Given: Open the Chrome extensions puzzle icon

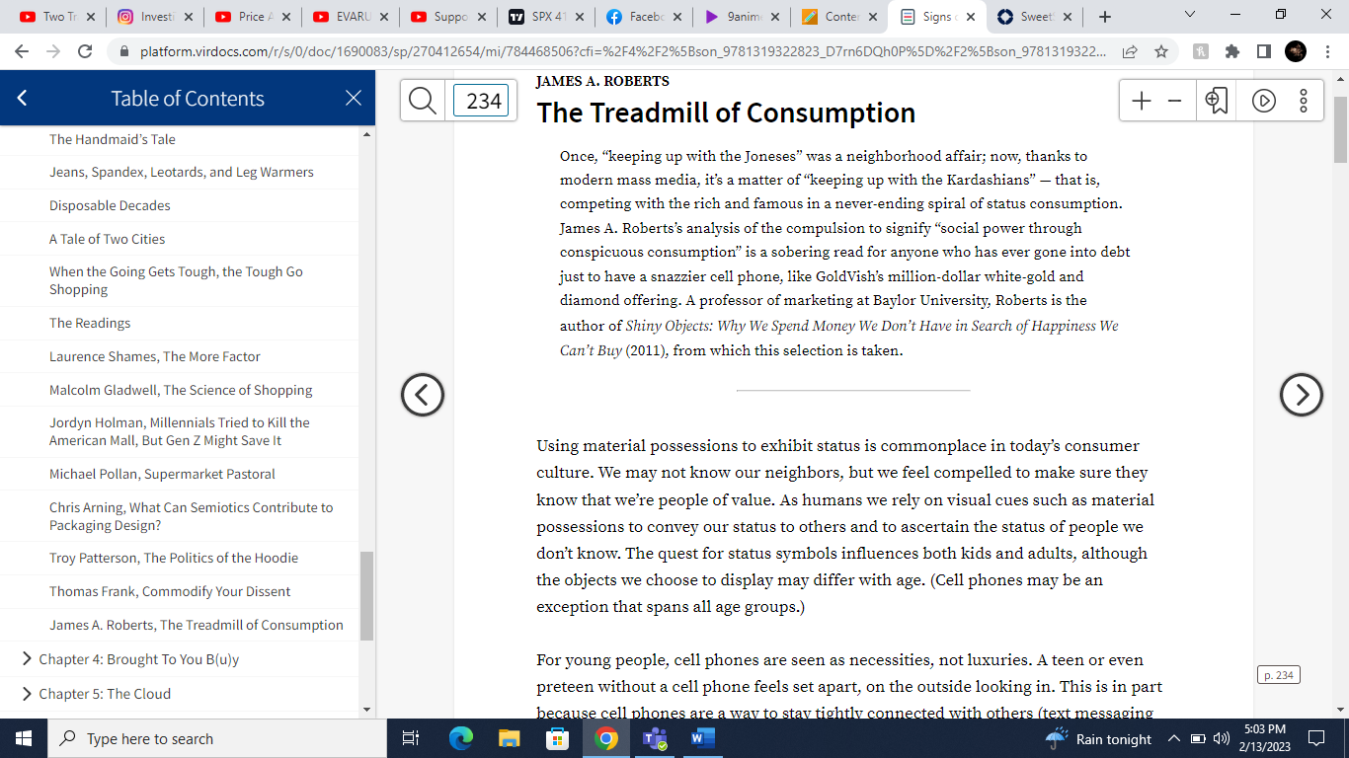Looking at the screenshot, I should [1232, 51].
